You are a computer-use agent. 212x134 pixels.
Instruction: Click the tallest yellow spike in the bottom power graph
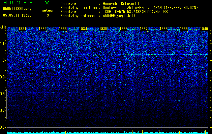[x=169, y=130]
